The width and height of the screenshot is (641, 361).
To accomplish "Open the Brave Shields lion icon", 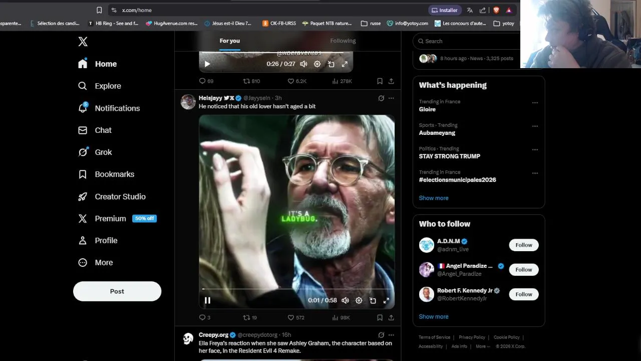I will pos(496,10).
